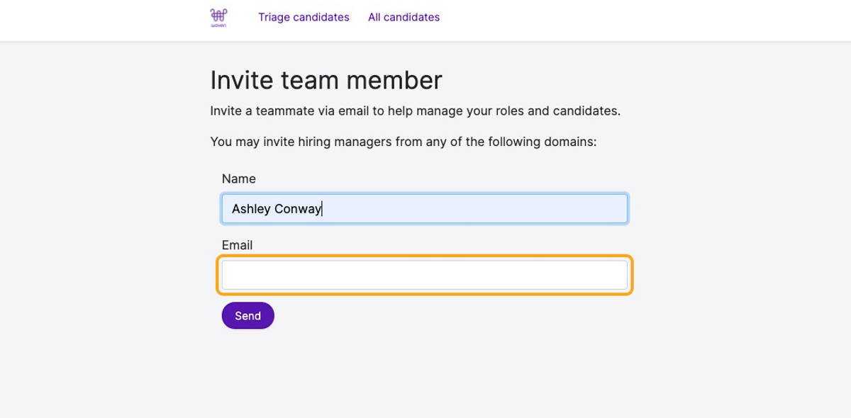Return home via the purple Woven logo
The image size is (851, 418).
click(218, 17)
